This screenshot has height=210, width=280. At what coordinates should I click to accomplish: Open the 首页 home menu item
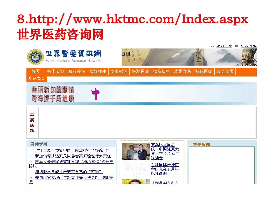pos(36,72)
